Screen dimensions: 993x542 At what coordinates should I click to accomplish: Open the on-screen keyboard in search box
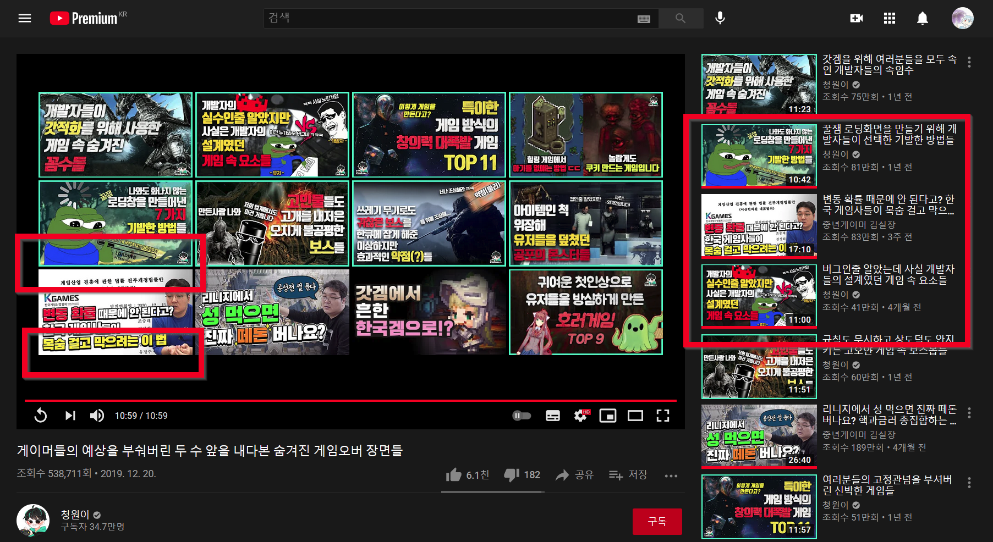tap(644, 19)
